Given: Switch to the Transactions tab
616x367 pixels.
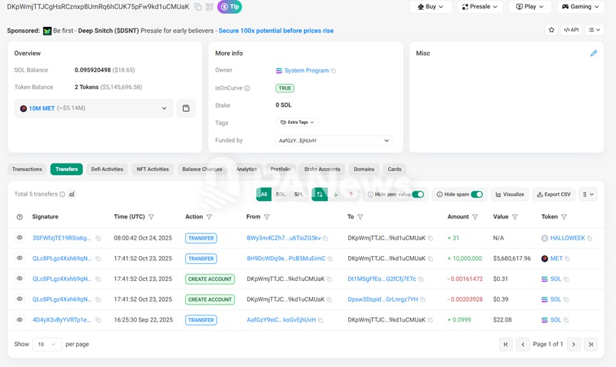Looking at the screenshot, I should point(27,169).
